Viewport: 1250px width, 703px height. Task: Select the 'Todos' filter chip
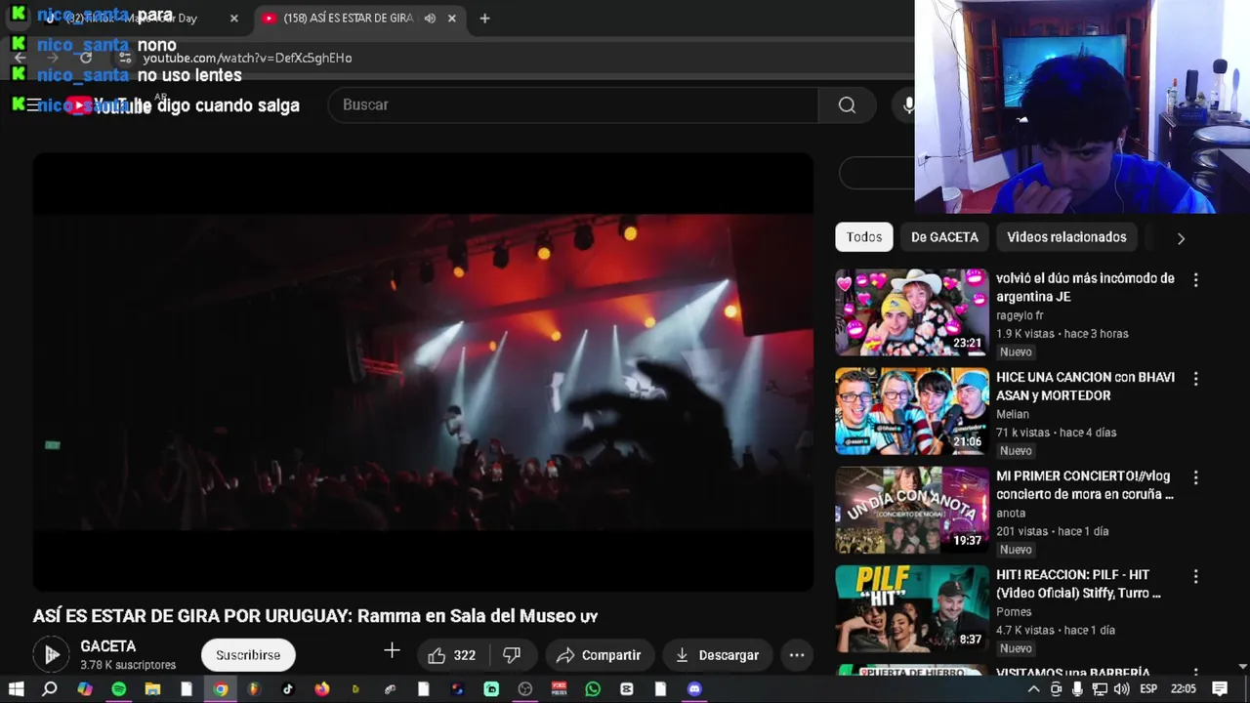coord(863,237)
